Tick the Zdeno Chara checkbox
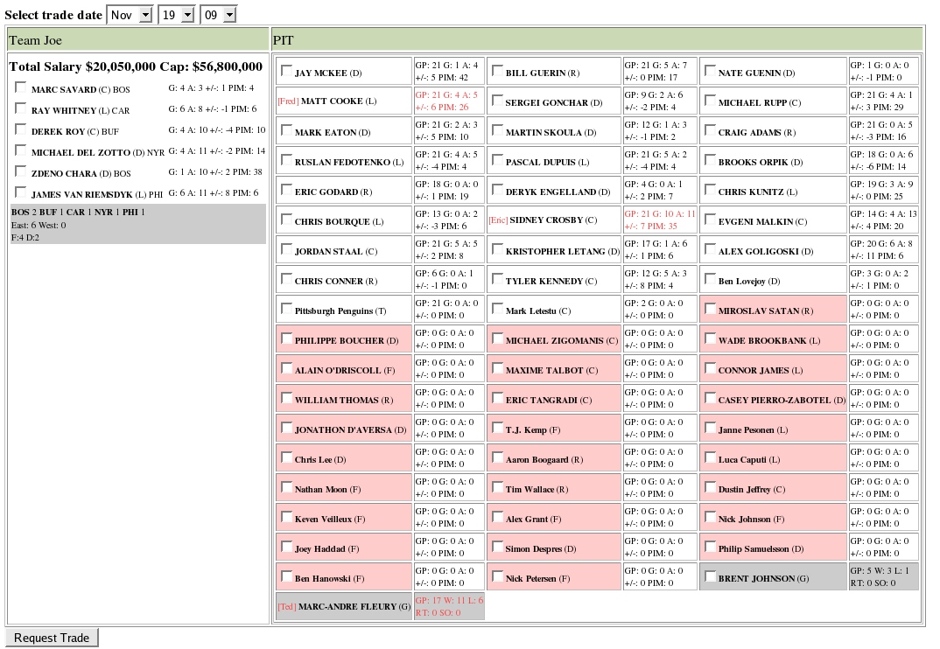 tap(21, 171)
